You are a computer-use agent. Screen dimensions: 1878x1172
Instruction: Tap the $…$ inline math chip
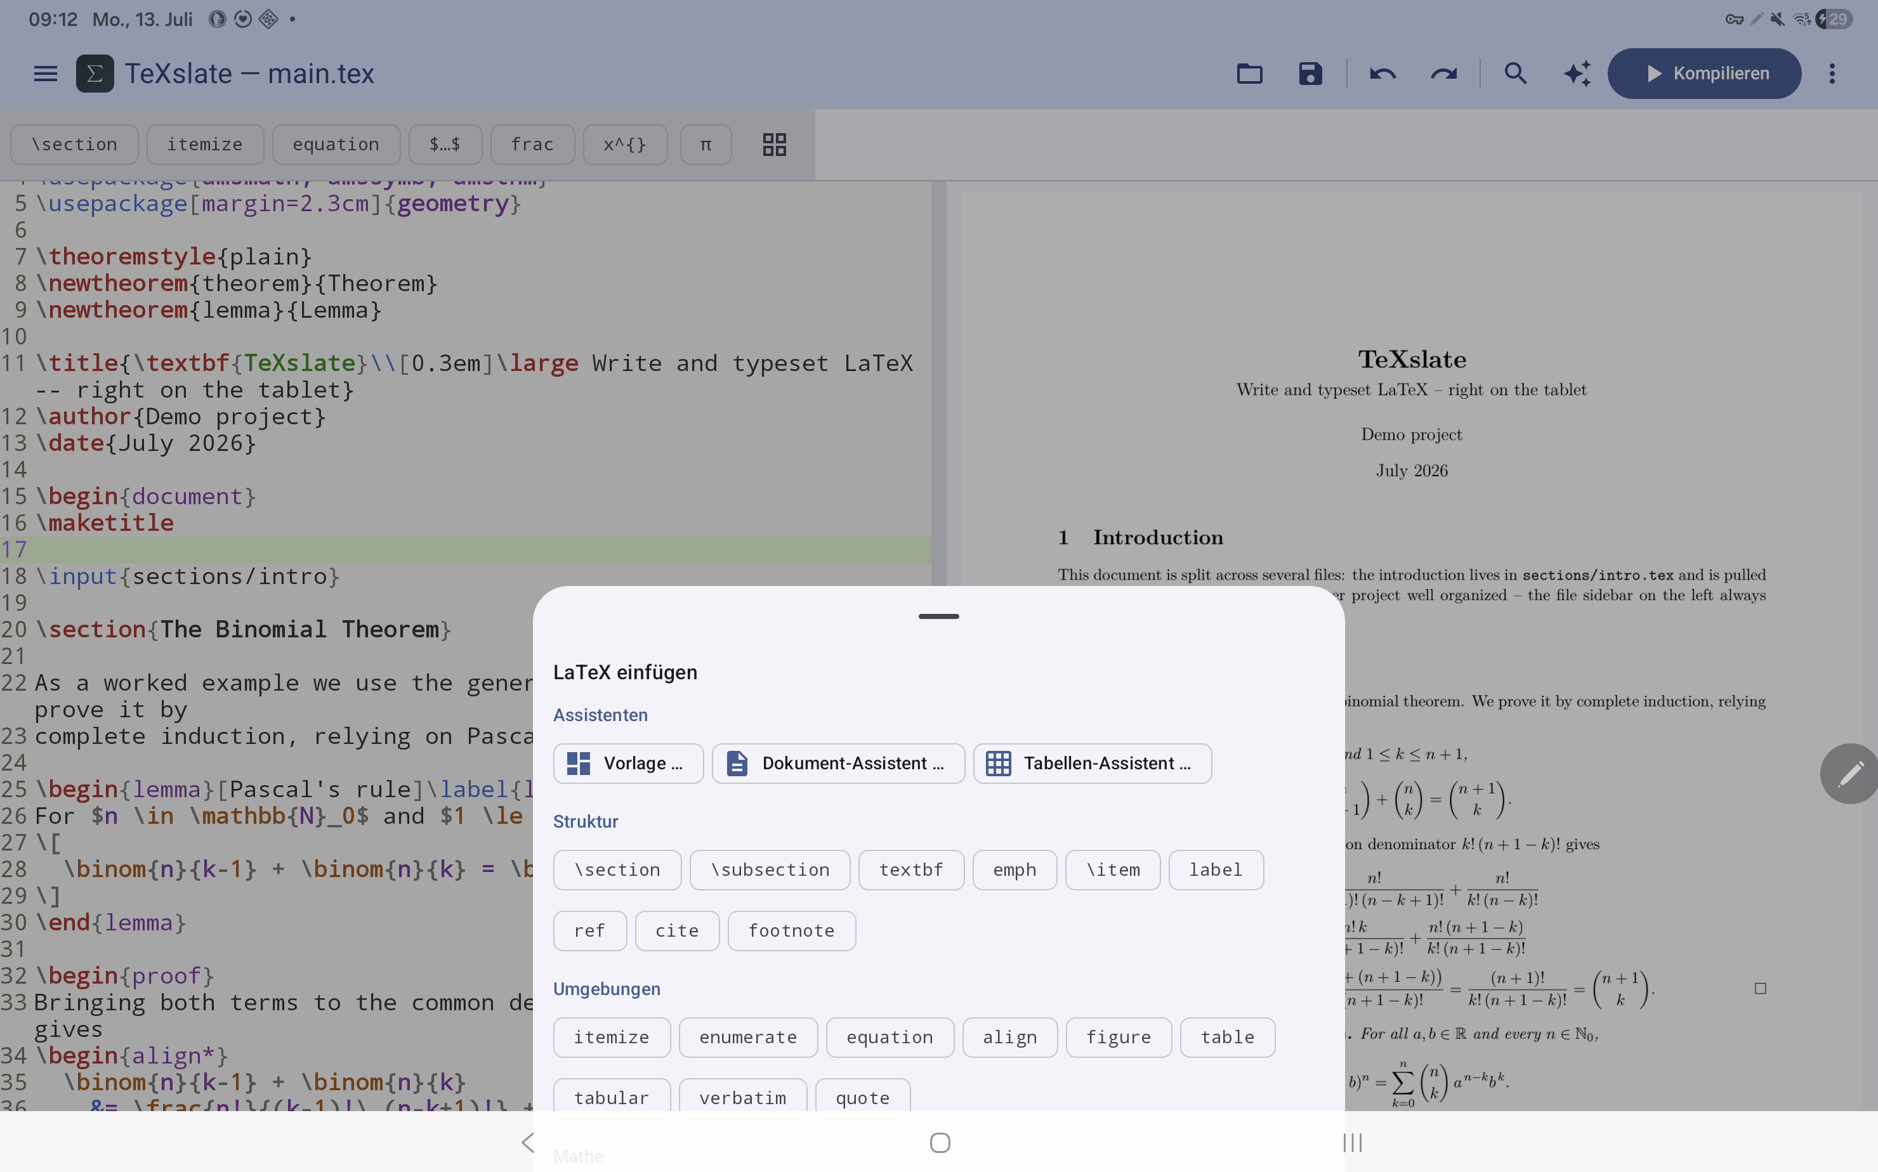pos(445,144)
